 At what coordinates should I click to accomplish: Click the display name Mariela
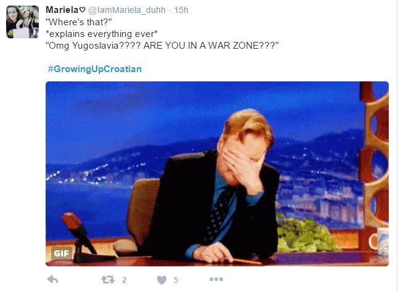coord(62,10)
